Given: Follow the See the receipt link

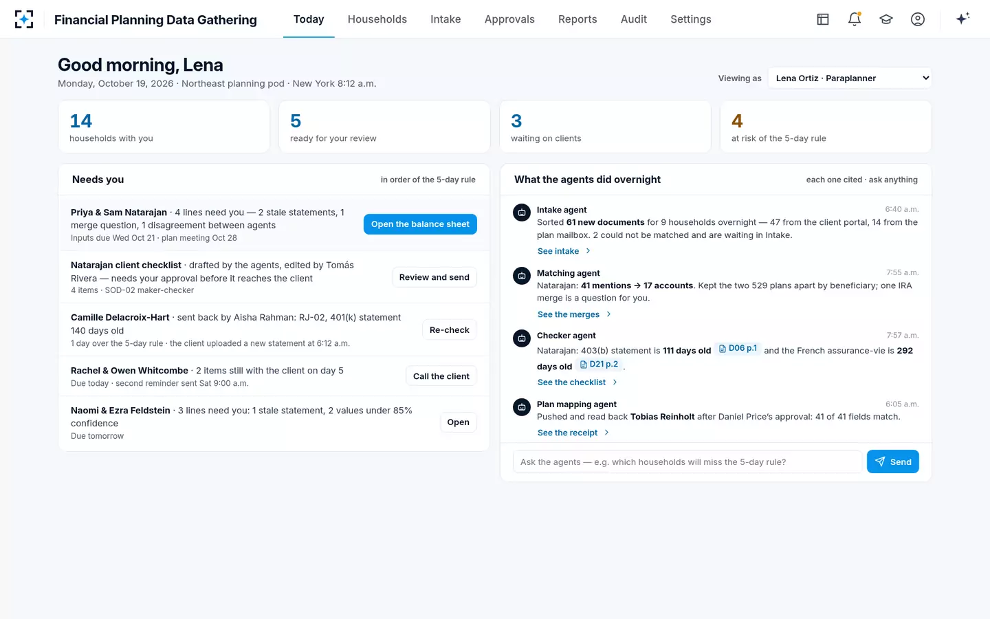Looking at the screenshot, I should [x=573, y=433].
